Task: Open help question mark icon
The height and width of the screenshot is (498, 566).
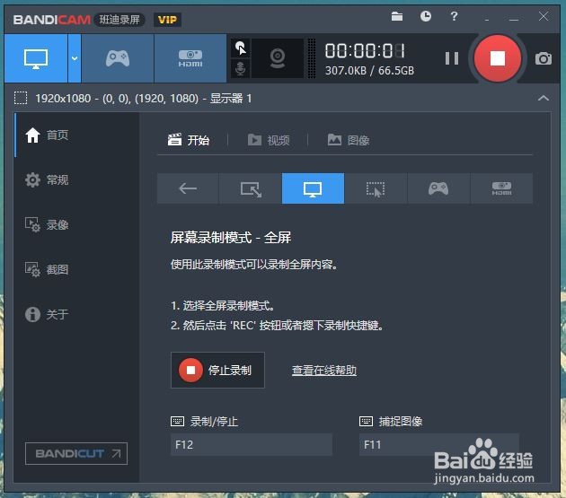Action: coord(454,16)
